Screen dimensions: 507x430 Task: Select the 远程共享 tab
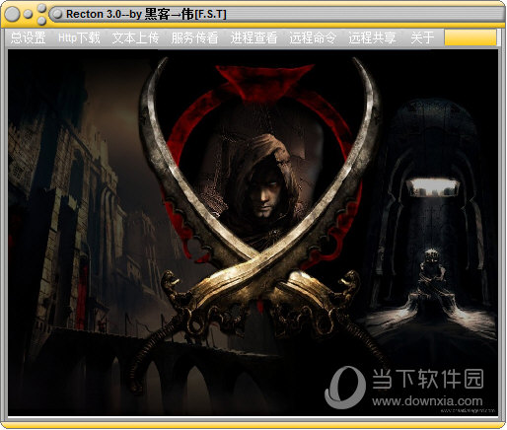(x=372, y=37)
